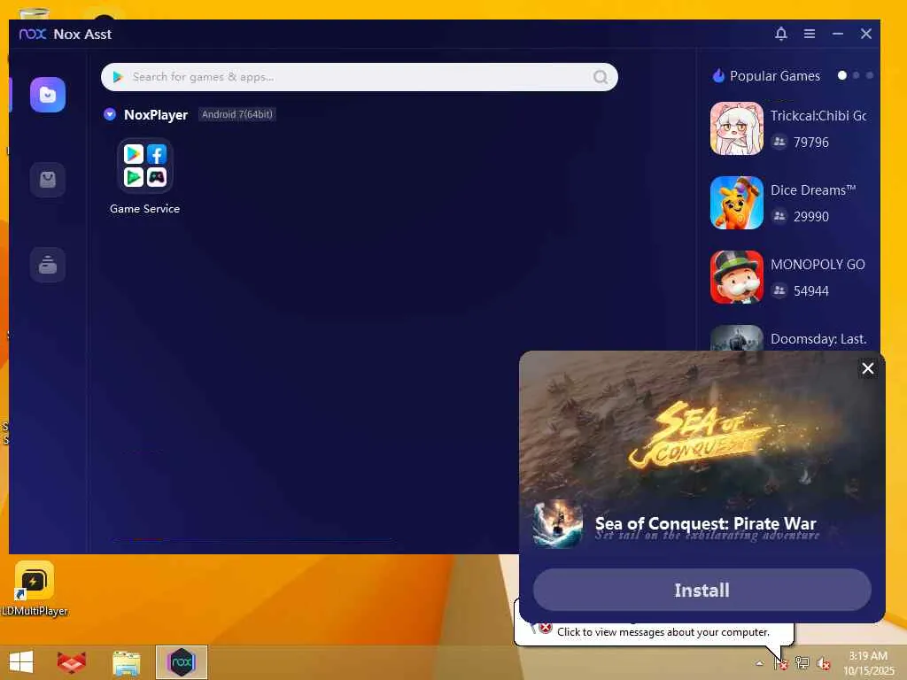Click player count 29990
Screen dimensions: 907x680
(811, 217)
